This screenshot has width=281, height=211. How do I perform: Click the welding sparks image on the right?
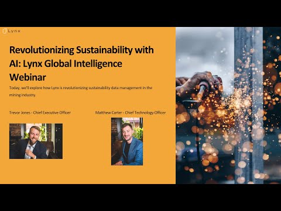tap(228, 105)
